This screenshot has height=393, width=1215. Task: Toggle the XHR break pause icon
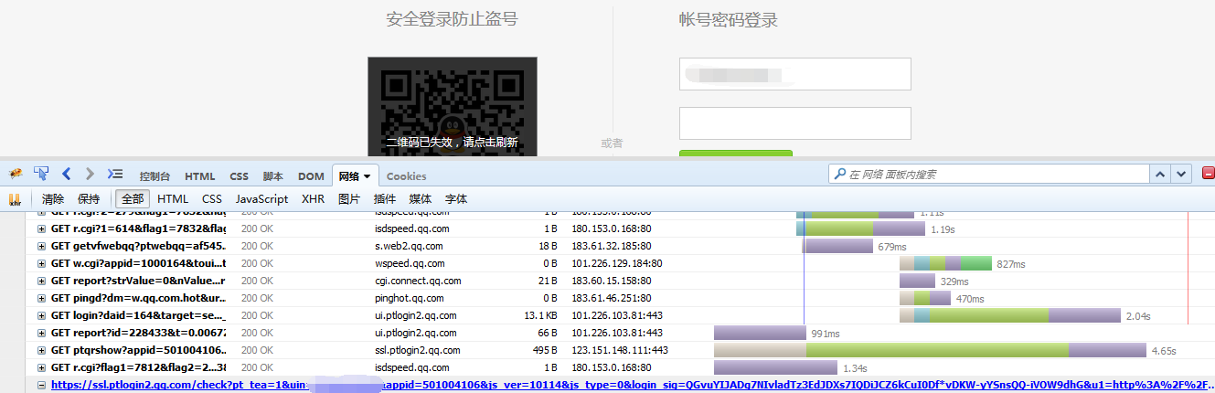(x=16, y=198)
